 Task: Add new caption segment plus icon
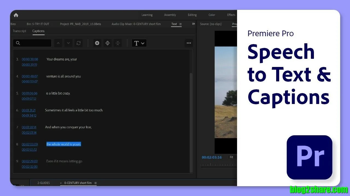click(97, 43)
